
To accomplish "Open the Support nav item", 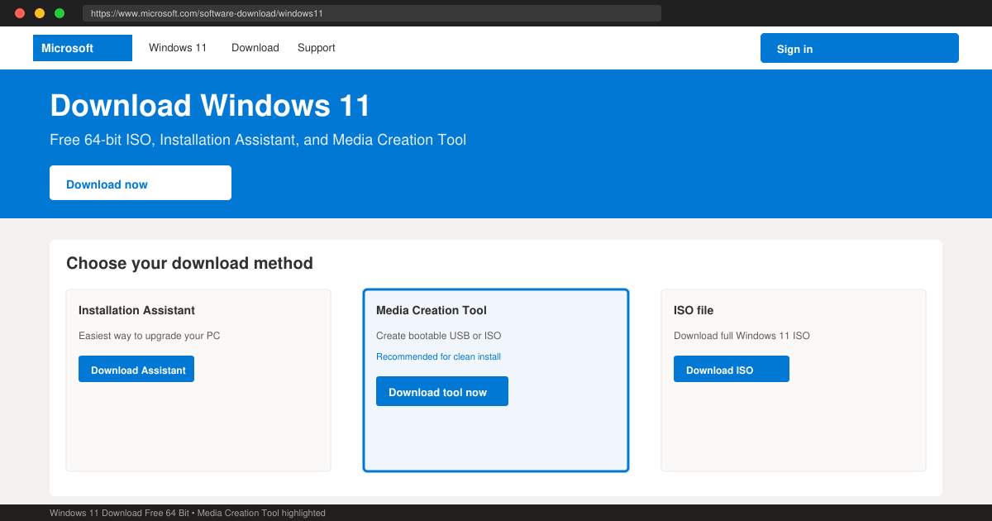I will 317,48.
